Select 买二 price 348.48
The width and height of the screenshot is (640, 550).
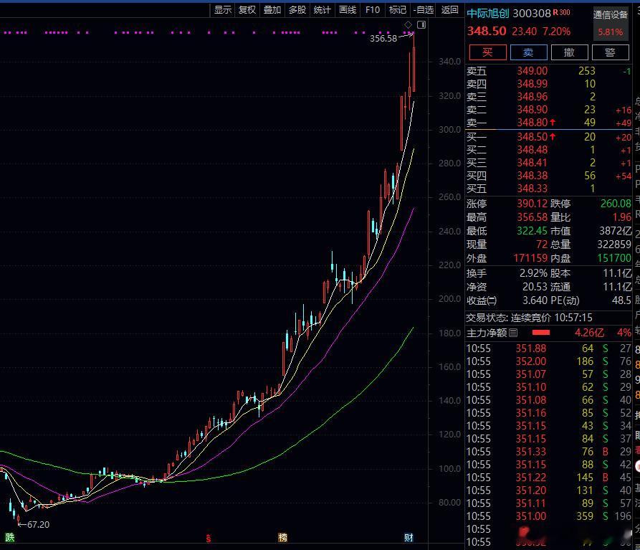(532, 150)
